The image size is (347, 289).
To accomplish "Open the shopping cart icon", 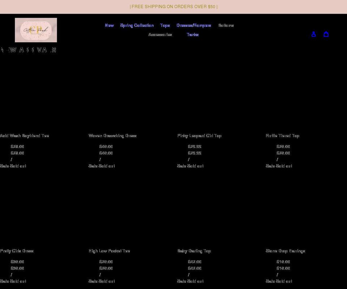I will tap(326, 34).
